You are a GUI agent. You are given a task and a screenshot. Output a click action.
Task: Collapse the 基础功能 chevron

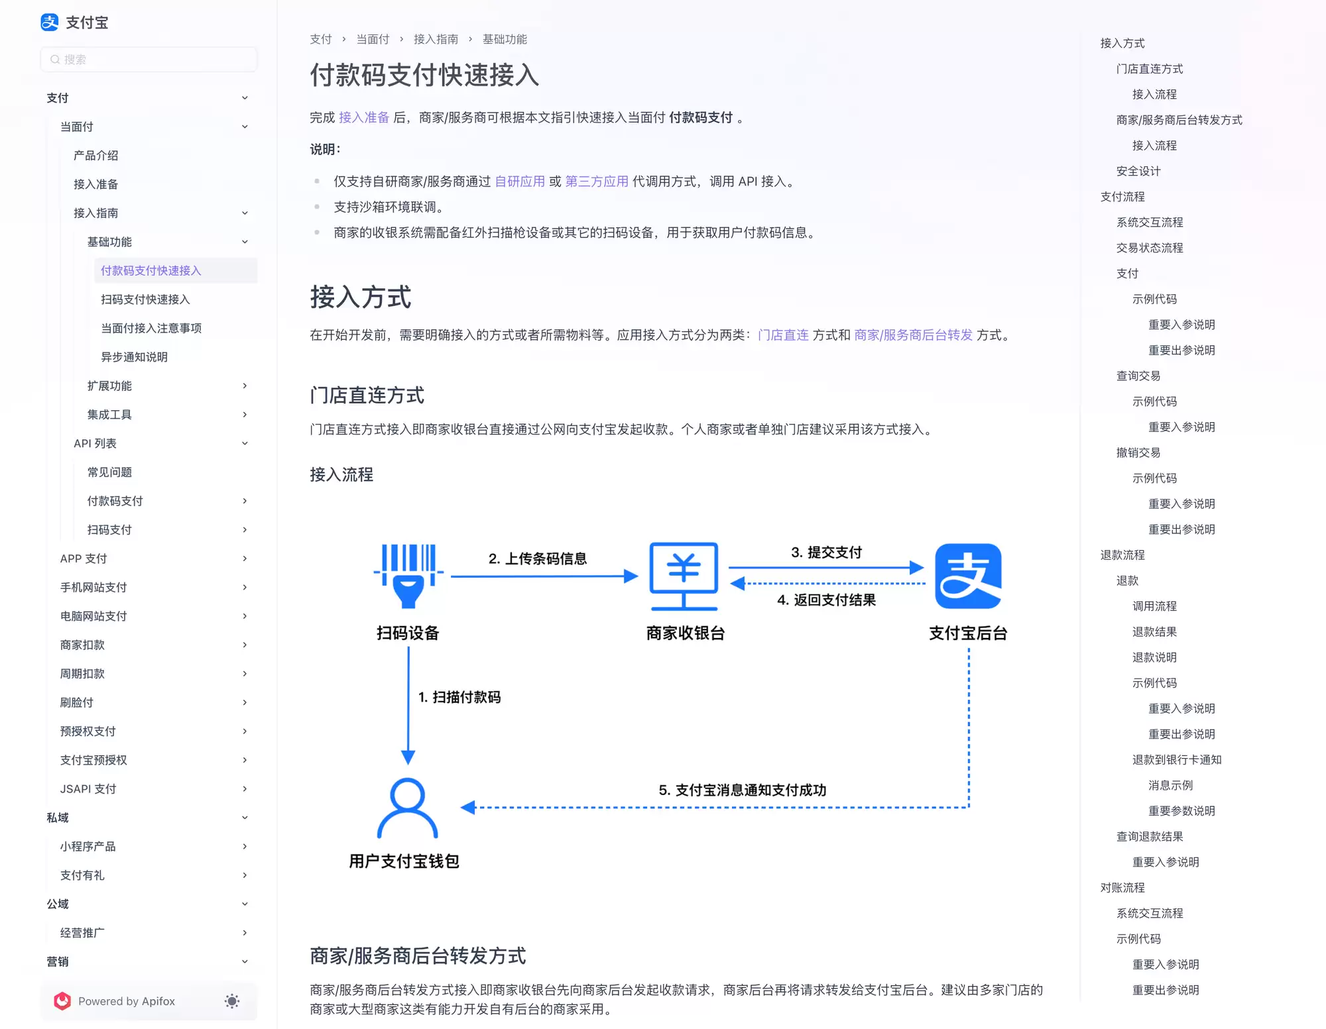coord(245,242)
